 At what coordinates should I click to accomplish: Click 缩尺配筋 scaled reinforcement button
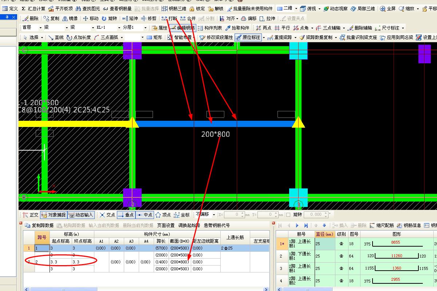point(382,226)
